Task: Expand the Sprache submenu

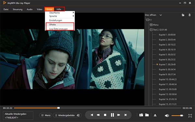Action: (60, 16)
